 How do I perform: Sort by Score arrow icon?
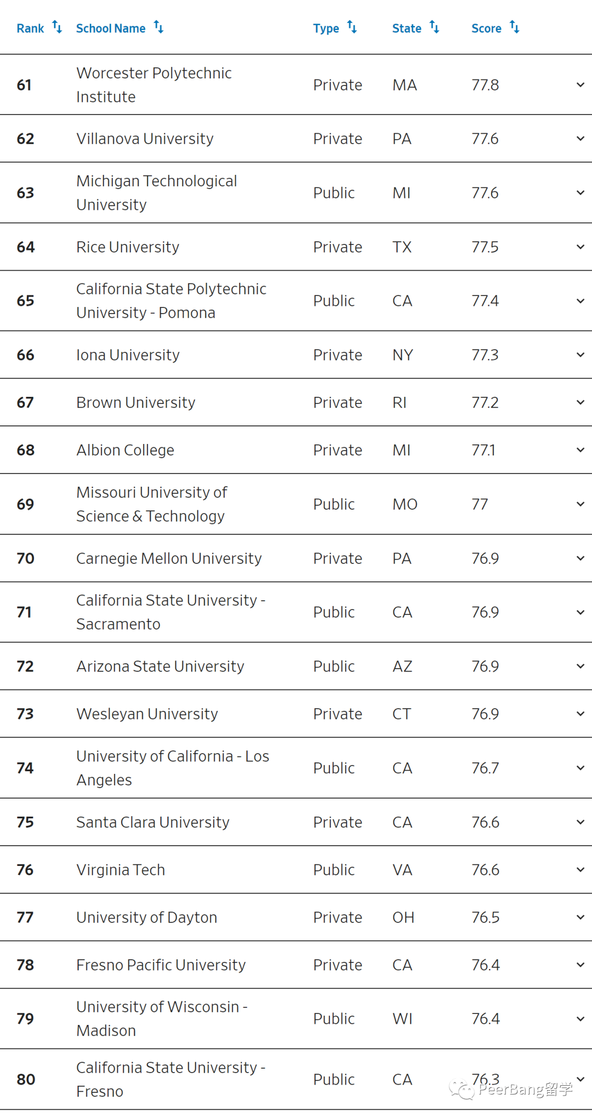coord(514,27)
